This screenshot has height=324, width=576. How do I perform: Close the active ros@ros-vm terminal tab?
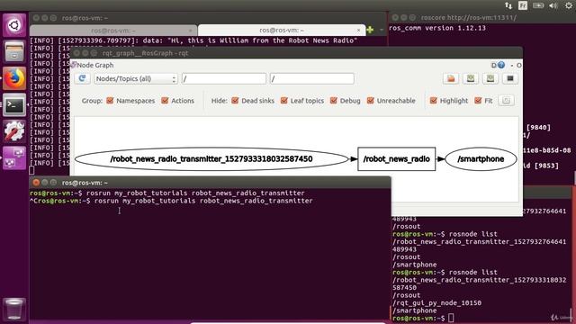tap(358, 31)
